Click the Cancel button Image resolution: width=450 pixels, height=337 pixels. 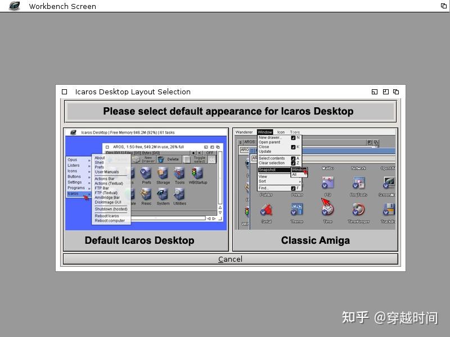click(231, 259)
